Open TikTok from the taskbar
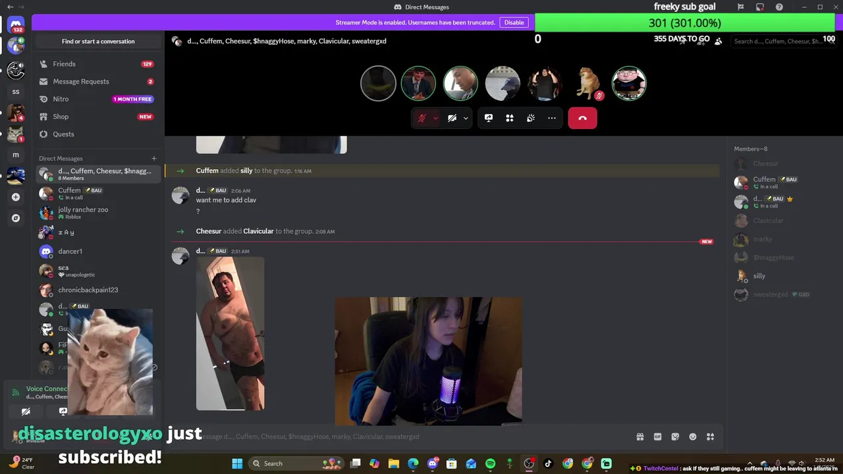 (x=548, y=463)
